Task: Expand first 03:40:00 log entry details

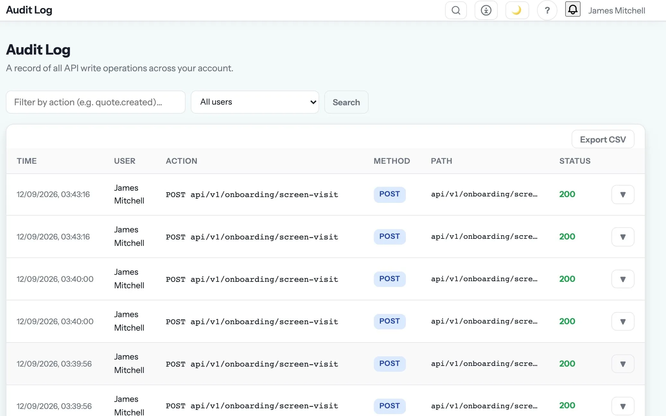Action: [623, 279]
